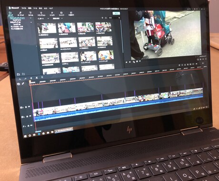Open the Help menu (ヘルプ)

[51, 8]
